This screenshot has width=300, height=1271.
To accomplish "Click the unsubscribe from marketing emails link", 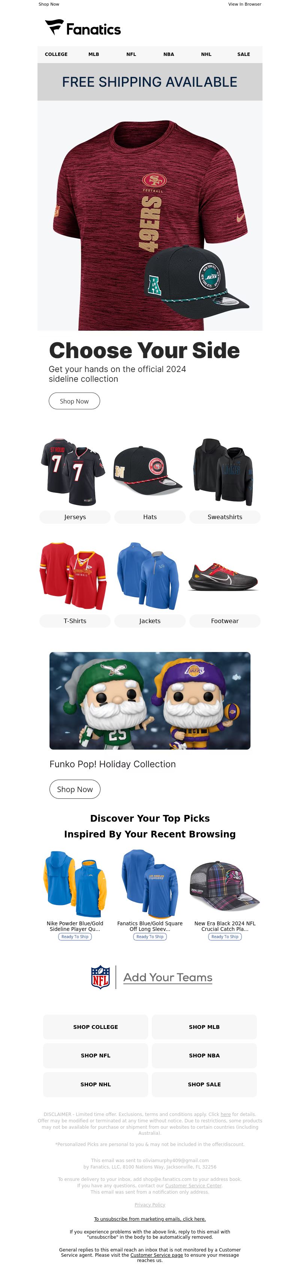I will [150, 1219].
